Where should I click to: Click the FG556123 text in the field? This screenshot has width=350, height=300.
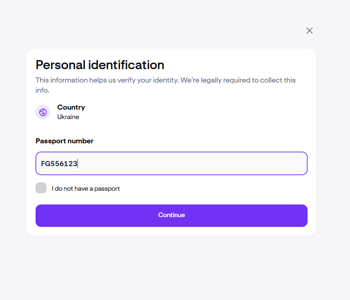click(59, 164)
